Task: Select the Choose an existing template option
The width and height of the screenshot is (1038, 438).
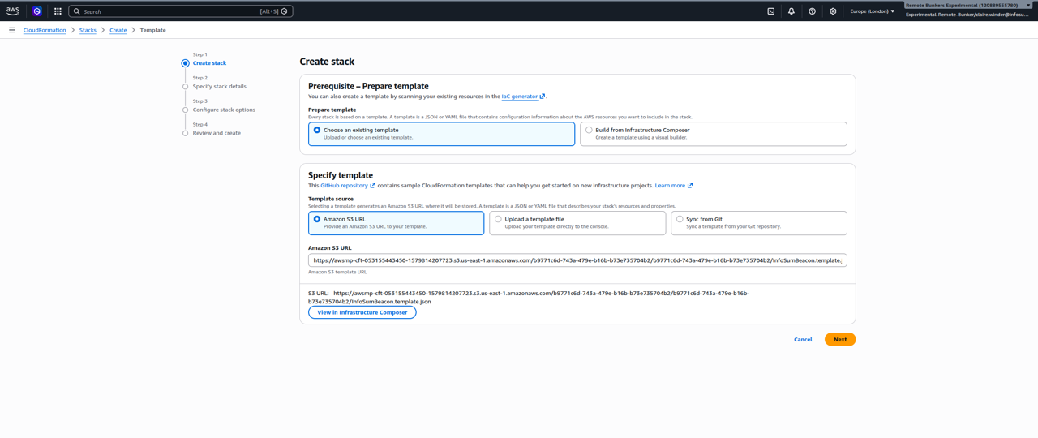Action: [442, 134]
